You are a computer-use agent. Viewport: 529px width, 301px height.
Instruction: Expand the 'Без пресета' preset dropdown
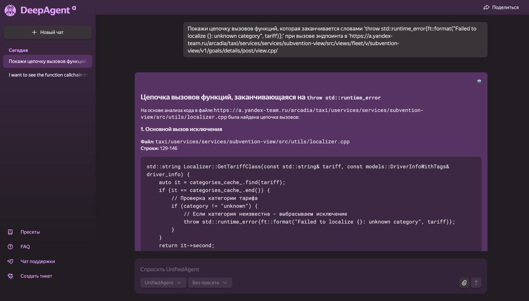tap(210, 283)
